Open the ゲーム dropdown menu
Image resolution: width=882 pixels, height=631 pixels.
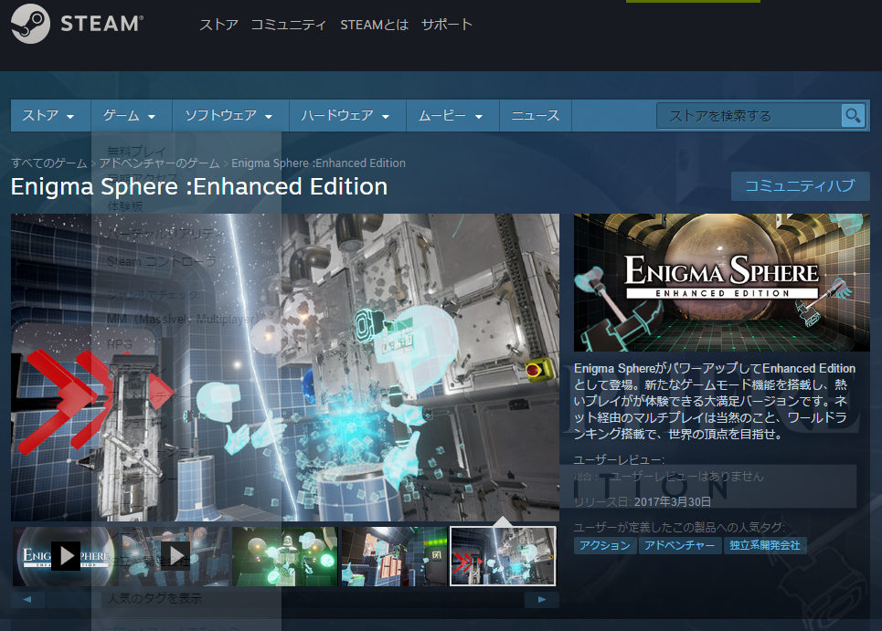(132, 116)
